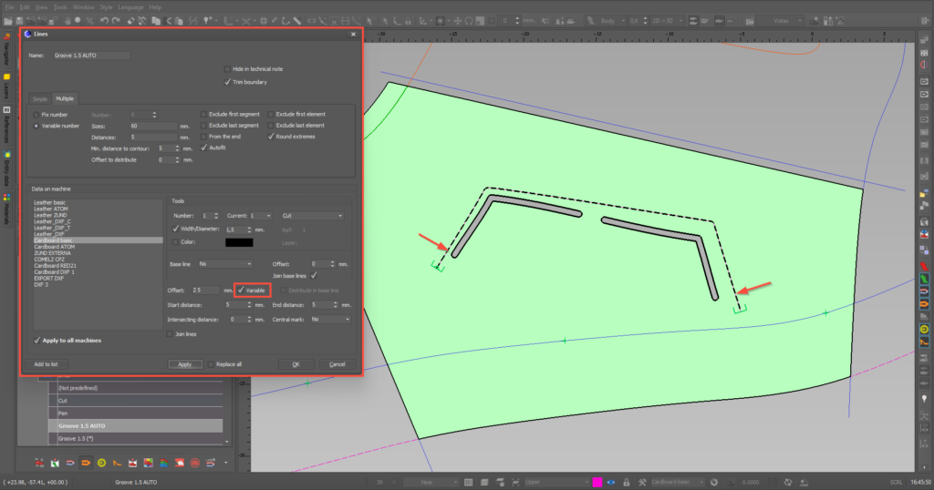Screen dimensions: 934x490
Task: Switch to the Simple tab
Action: 40,98
